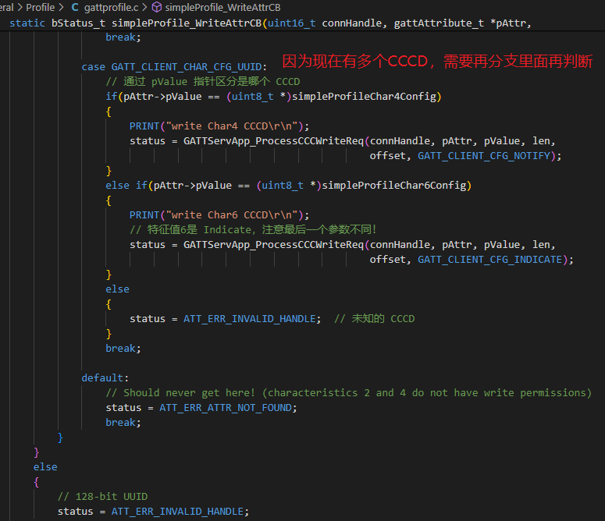Click the C file icon in breadcrumb
The height and width of the screenshot is (521, 605).
(x=75, y=7)
